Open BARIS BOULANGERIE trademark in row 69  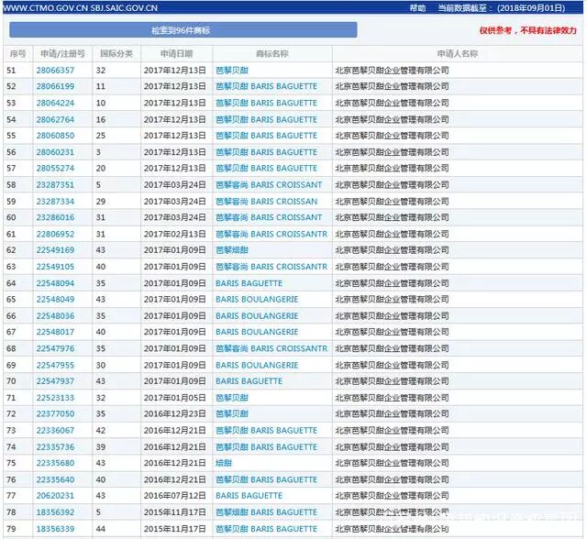point(257,365)
